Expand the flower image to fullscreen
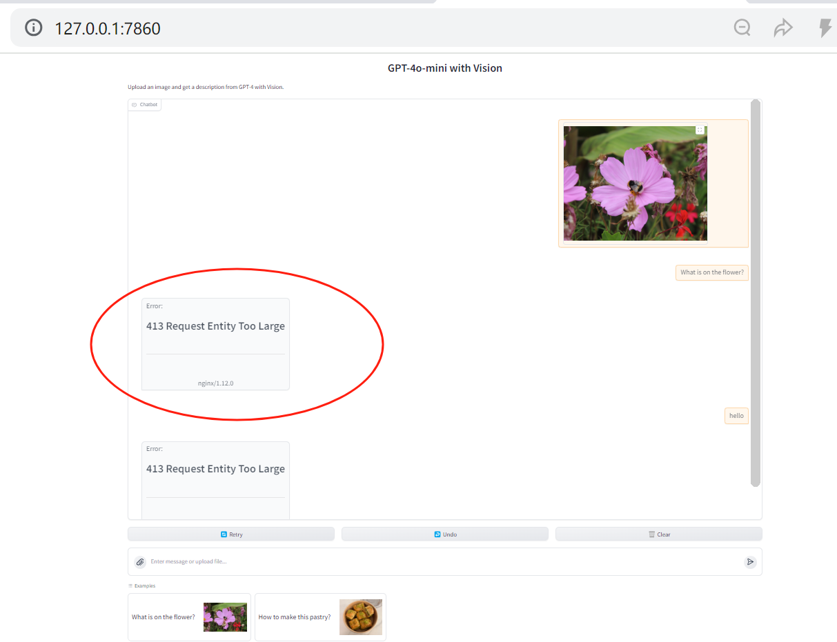The image size is (837, 642). pyautogui.click(x=700, y=130)
